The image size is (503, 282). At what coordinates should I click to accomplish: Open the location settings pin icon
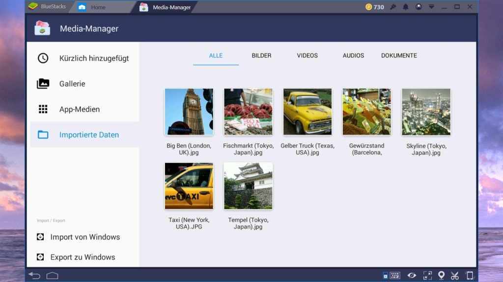tap(442, 275)
